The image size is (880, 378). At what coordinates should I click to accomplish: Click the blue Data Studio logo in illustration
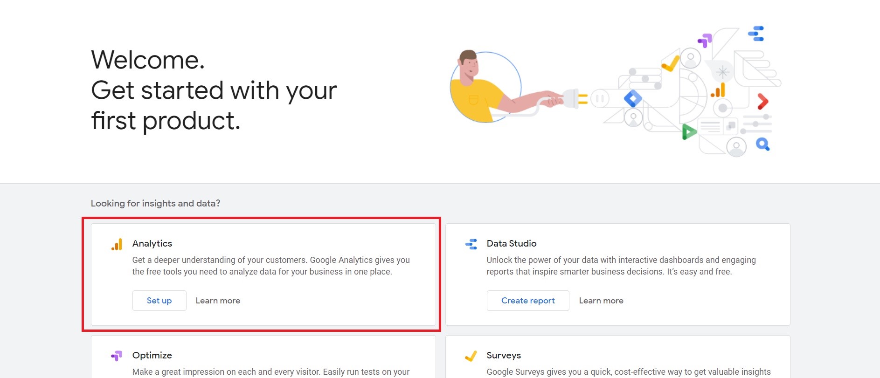click(x=756, y=34)
